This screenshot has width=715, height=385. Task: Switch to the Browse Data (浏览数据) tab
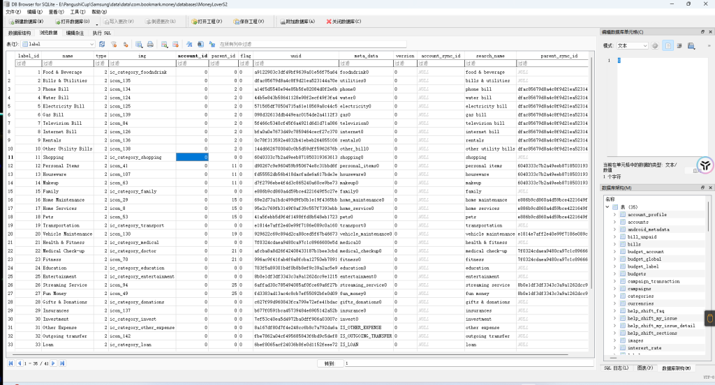click(x=49, y=33)
